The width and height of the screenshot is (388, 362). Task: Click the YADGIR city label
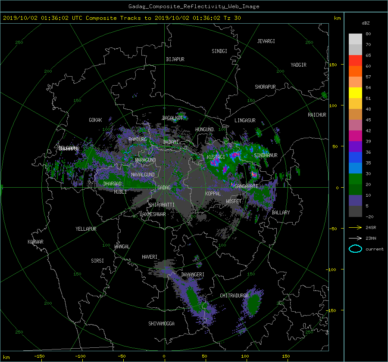click(298, 65)
